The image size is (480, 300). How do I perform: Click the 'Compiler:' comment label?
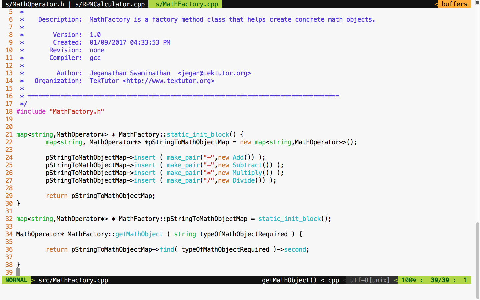(x=66, y=58)
